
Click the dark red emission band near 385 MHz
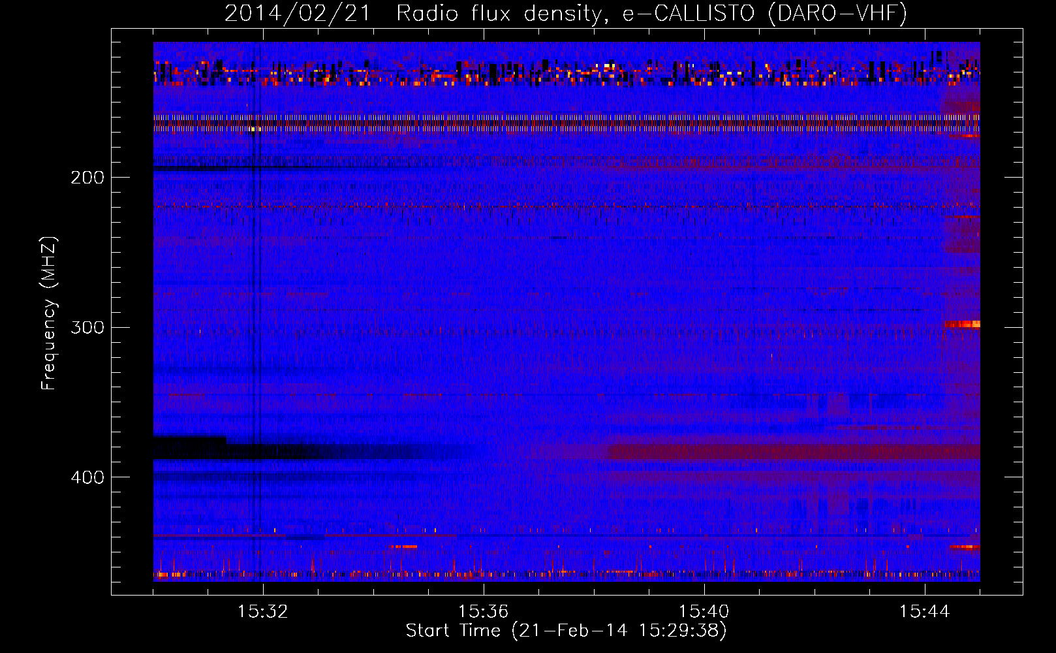point(794,452)
